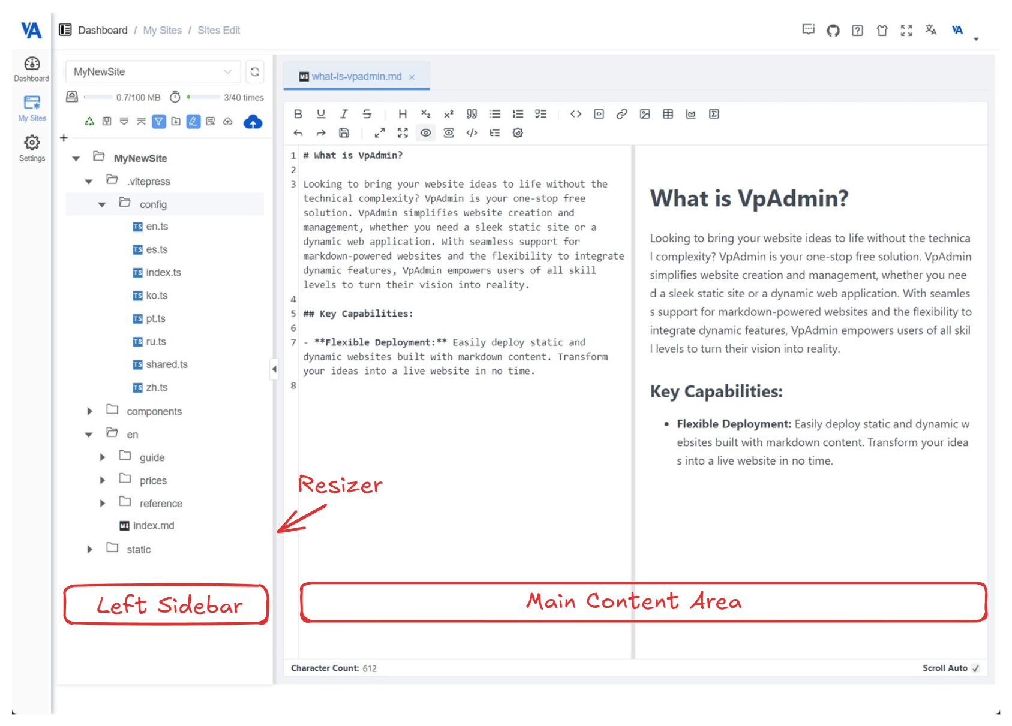Image resolution: width=1012 pixels, height=726 pixels.
Task: Expand the components folder
Action: point(89,411)
